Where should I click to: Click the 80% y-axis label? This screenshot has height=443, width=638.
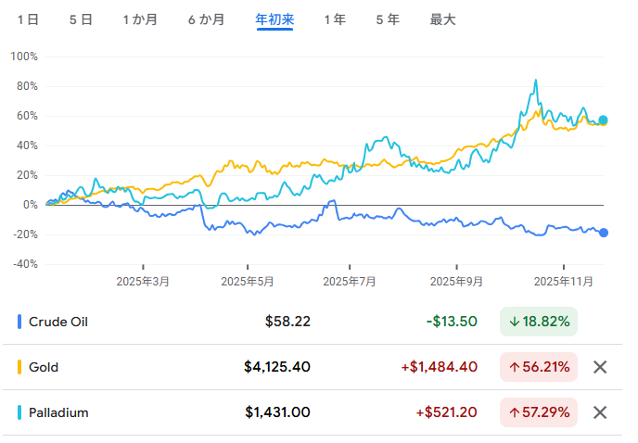tap(27, 86)
